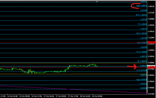The height and width of the screenshot is (98, 156).
Task: Click 1.07106 on the price scale
Action: pyautogui.click(x=151, y=12)
